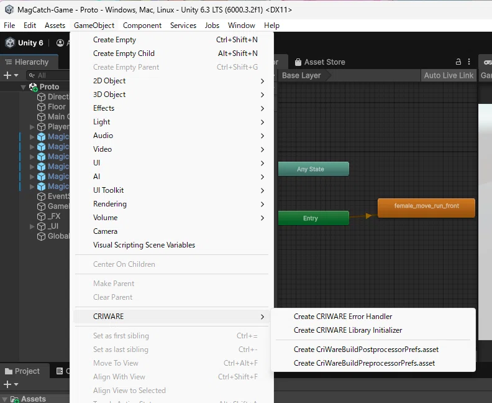492x403 pixels.
Task: Open the Component menu
Action: [142, 25]
